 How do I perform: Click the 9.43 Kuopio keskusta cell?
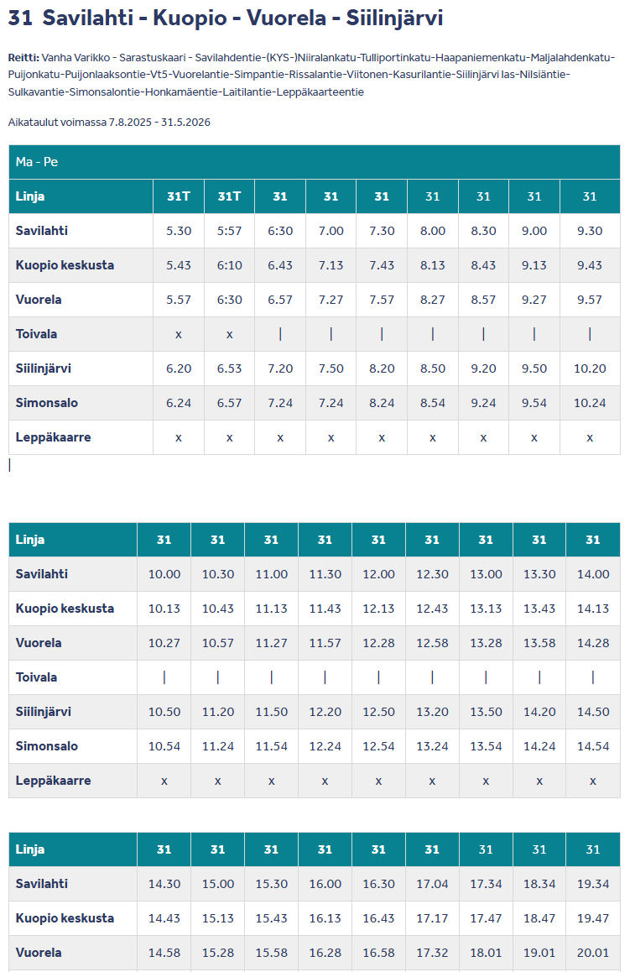point(590,265)
